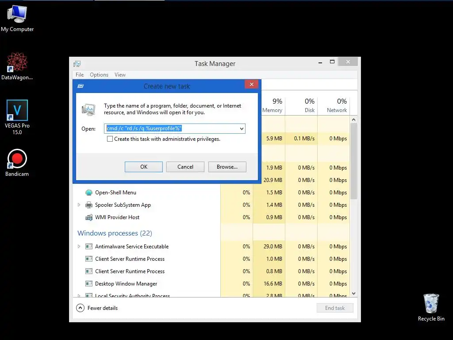The height and width of the screenshot is (340, 453).
Task: Click the Spooler SubSystem App printer icon
Action: tap(88, 205)
